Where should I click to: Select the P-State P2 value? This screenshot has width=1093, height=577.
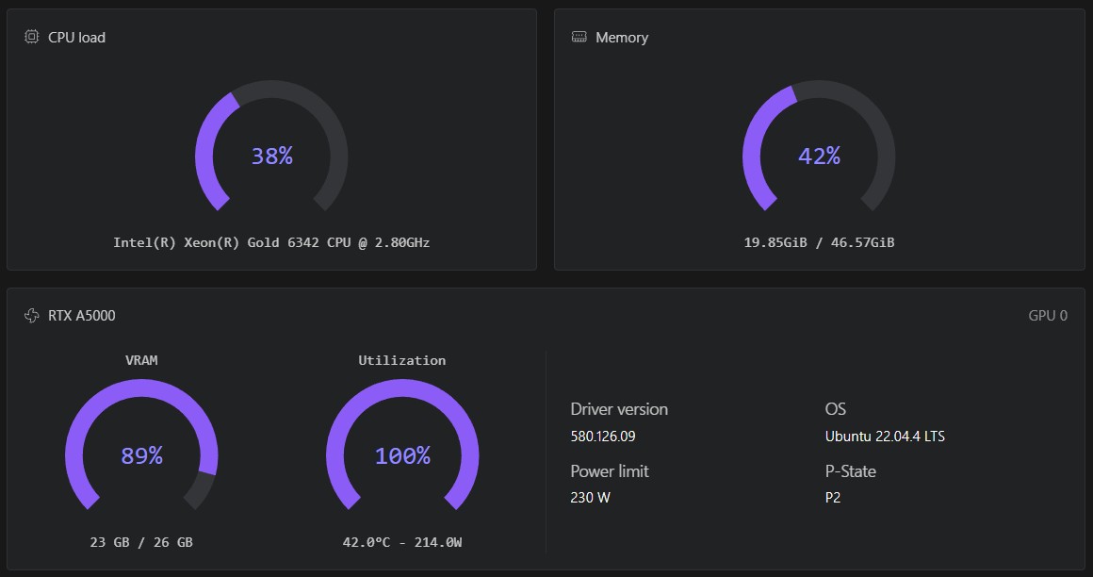pos(833,497)
